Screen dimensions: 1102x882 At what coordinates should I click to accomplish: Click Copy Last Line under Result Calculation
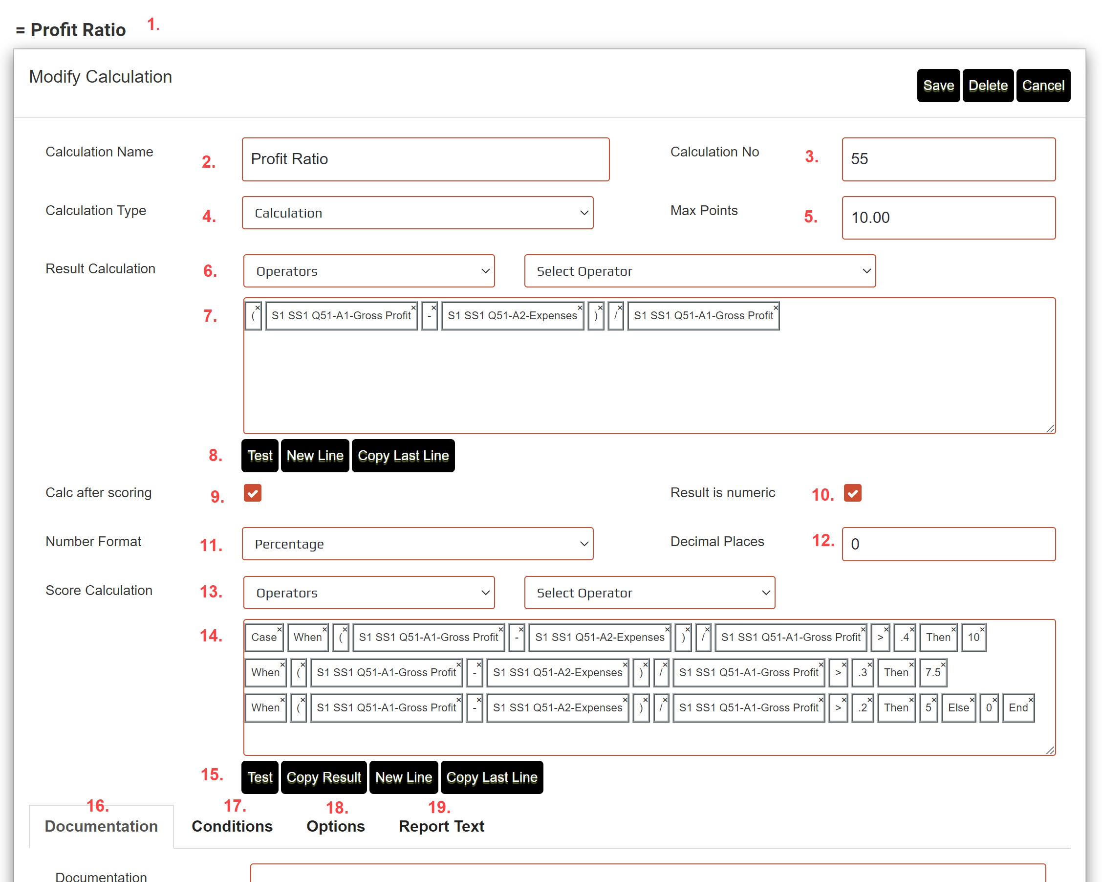pos(403,456)
